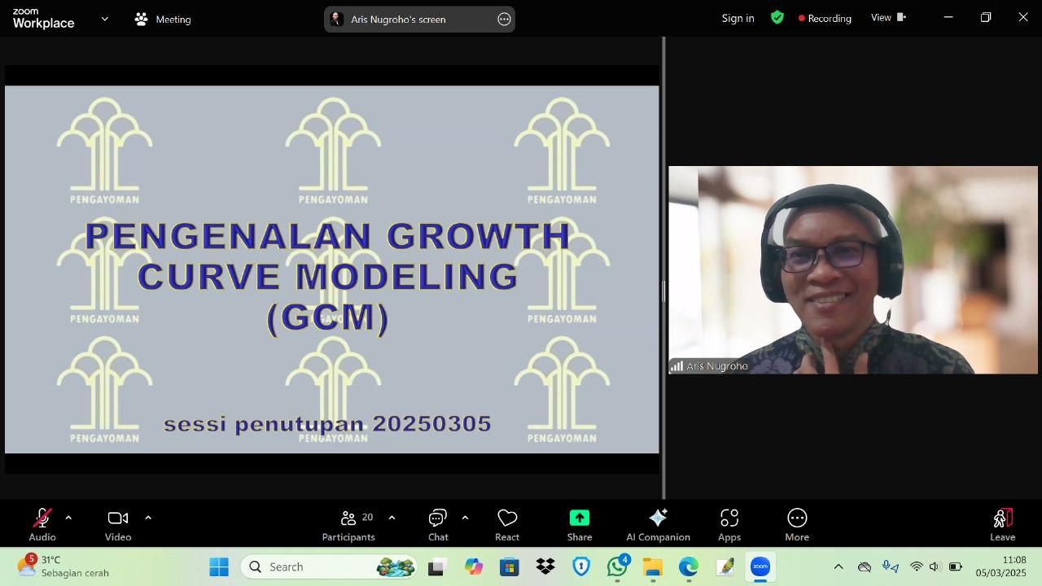
Task: Minimize the Zoom window
Action: click(948, 17)
